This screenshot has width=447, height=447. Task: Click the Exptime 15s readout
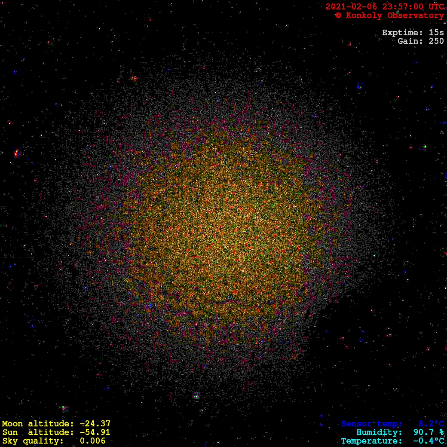point(413,33)
